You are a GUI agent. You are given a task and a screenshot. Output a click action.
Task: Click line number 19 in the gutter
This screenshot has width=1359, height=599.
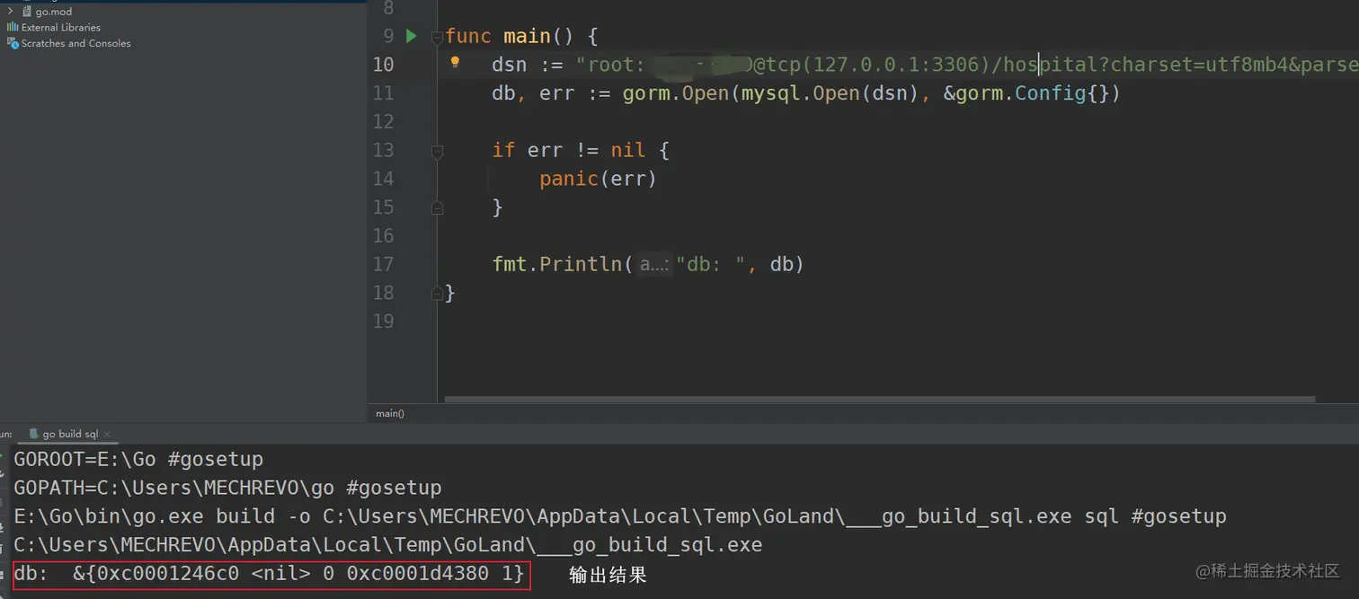pyautogui.click(x=383, y=322)
